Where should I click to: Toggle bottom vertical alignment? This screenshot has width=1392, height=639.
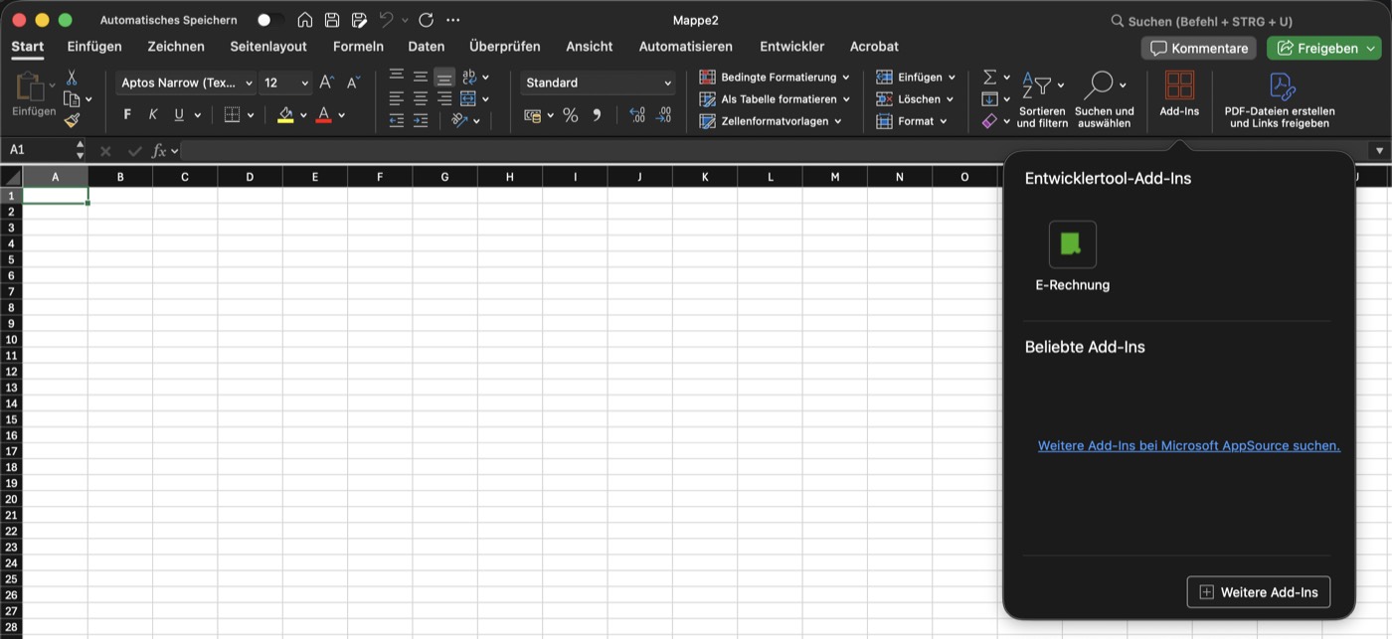click(444, 77)
